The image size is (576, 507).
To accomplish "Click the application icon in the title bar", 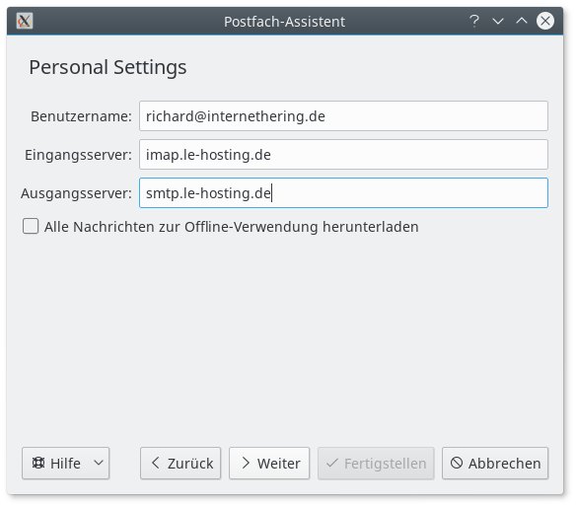I will tap(25, 21).
